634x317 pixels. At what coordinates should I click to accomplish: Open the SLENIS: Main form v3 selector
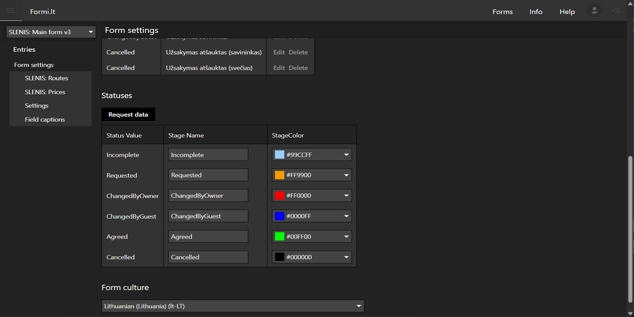tap(51, 32)
